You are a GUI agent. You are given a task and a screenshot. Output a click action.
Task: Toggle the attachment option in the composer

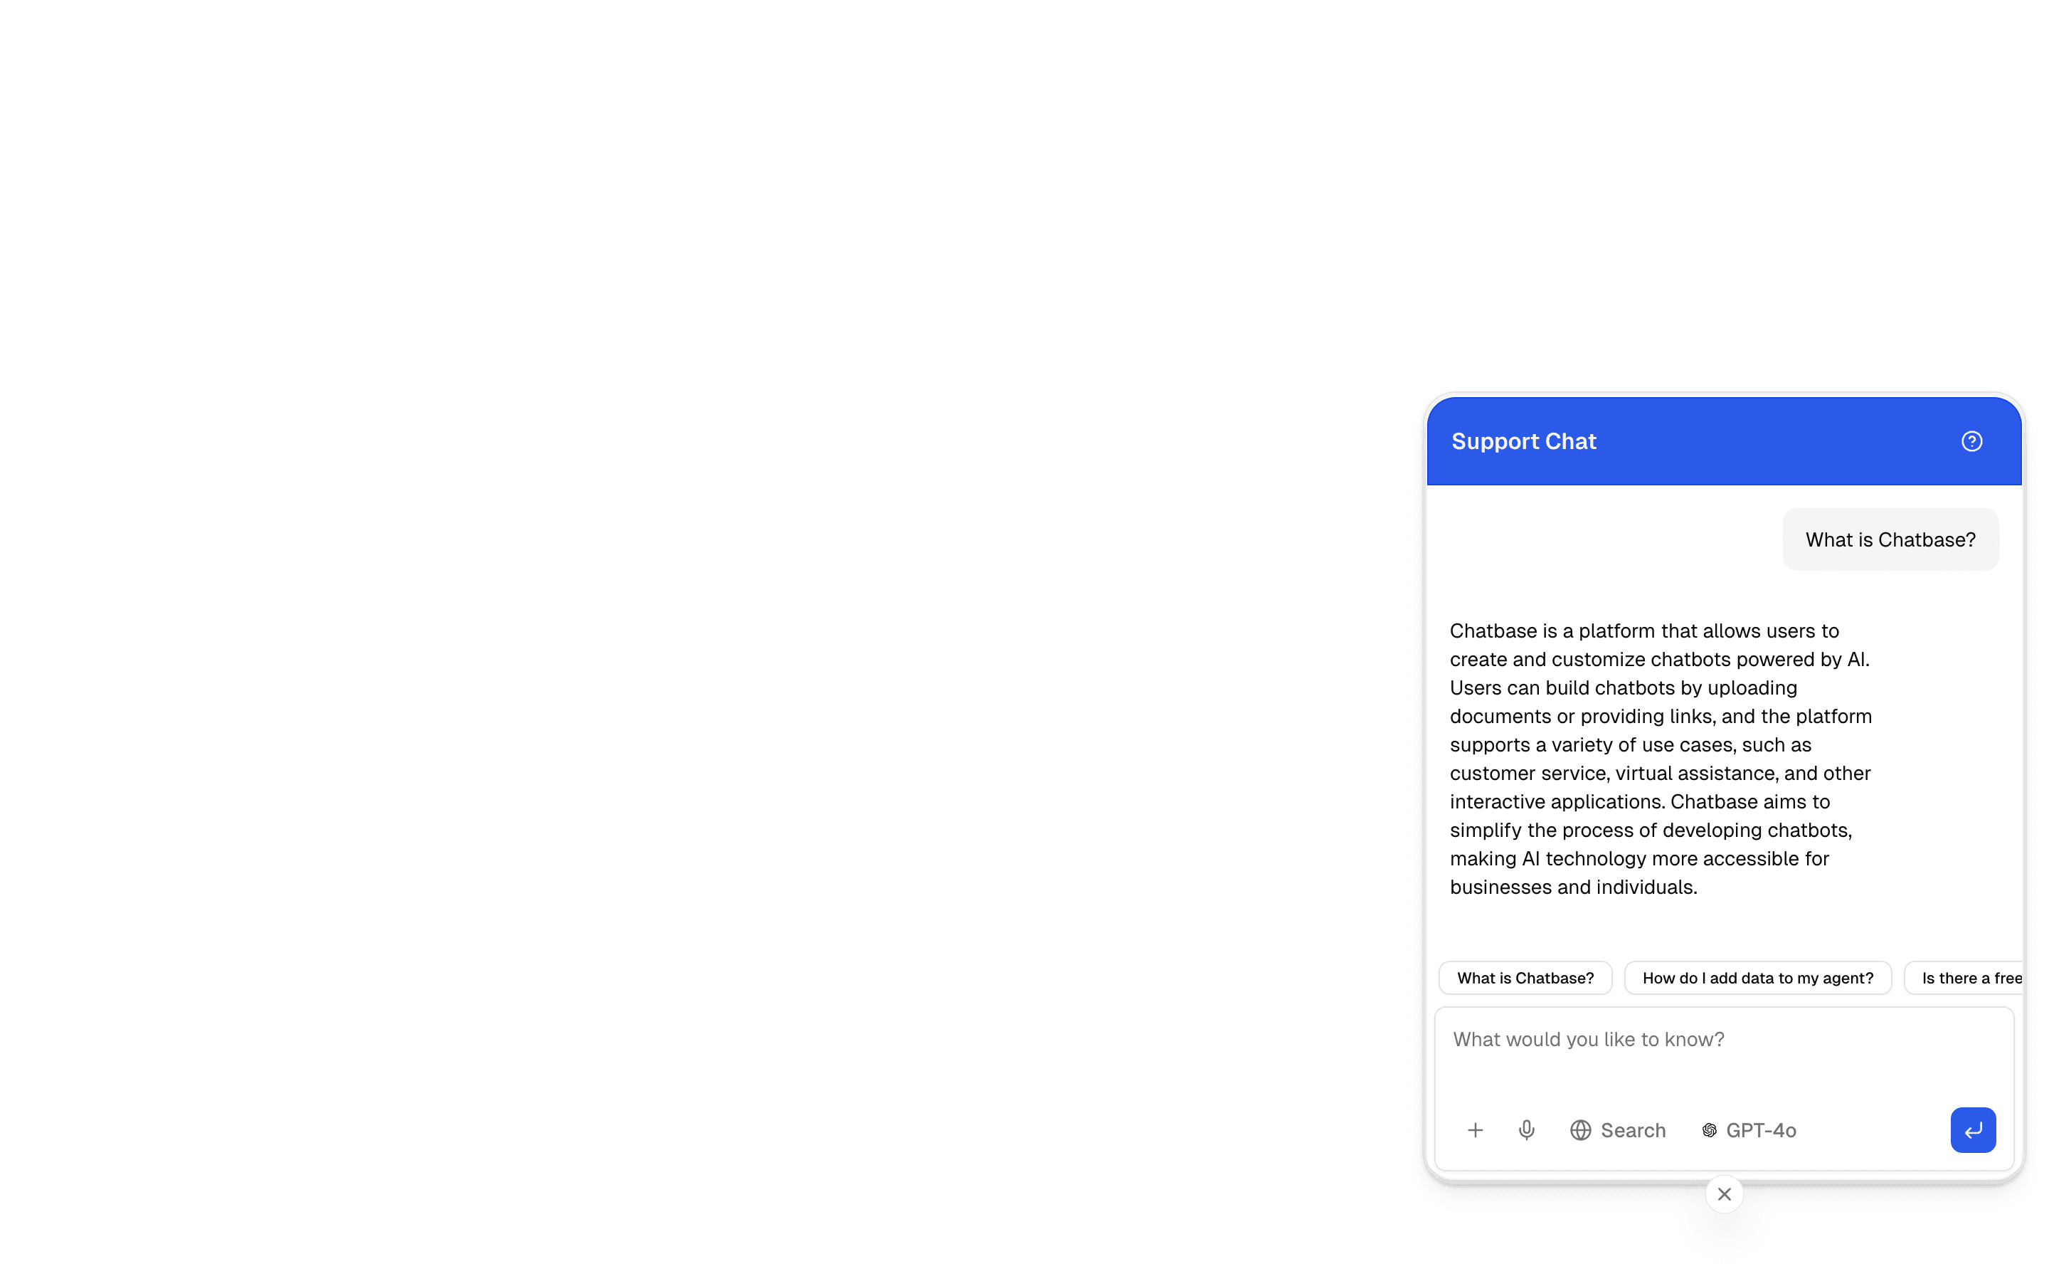[x=1475, y=1129]
